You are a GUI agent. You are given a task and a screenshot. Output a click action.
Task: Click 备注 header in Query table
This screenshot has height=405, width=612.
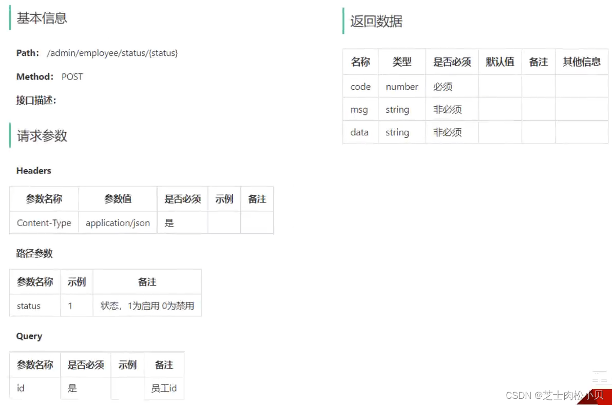point(164,365)
